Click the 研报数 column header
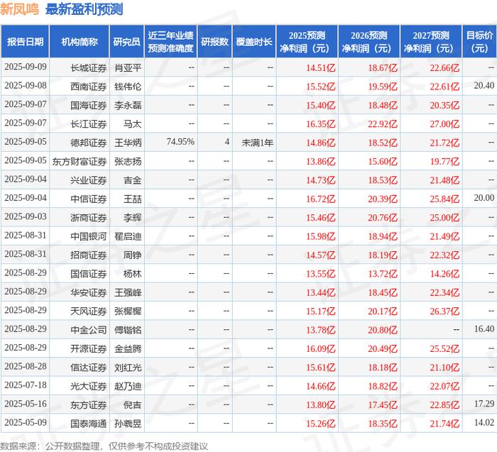 coord(214,42)
